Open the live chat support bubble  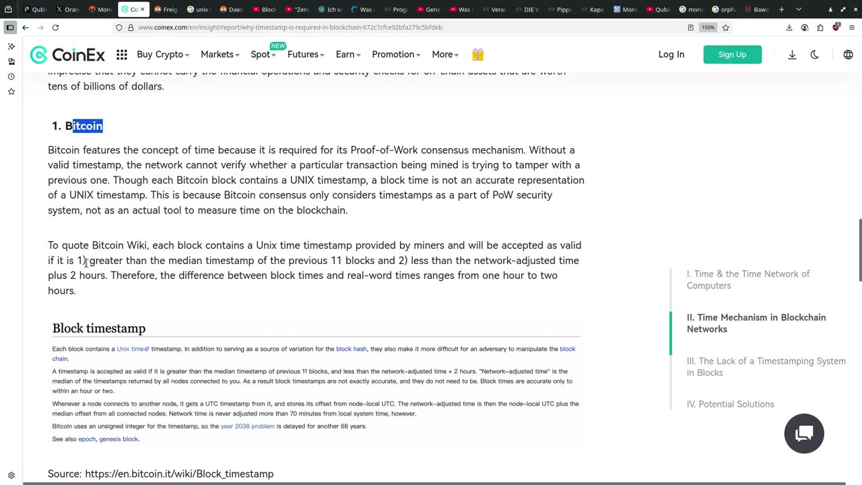click(804, 434)
